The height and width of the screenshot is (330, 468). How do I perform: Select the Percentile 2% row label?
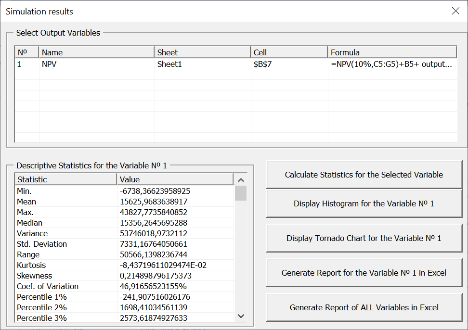[42, 308]
